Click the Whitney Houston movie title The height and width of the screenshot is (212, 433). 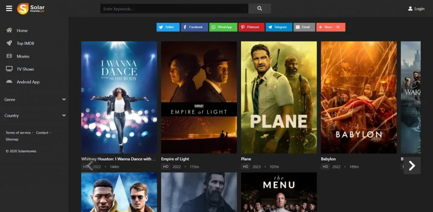tap(118, 159)
